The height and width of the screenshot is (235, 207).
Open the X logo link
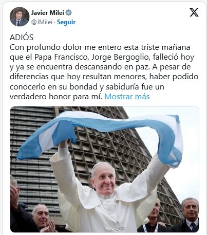tap(194, 12)
